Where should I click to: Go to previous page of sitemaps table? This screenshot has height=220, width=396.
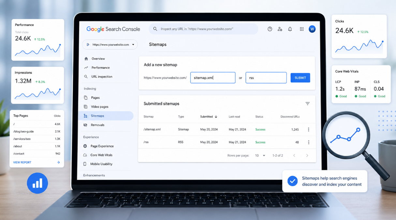294,156
